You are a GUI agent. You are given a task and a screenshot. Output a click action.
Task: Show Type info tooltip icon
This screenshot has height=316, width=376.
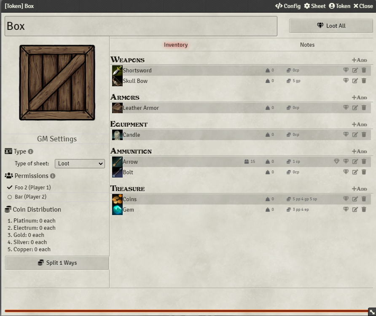[30, 151]
